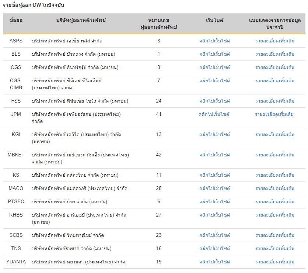Click issuer number 42 in MBKET row
This screenshot has height=273, width=308.
(x=159, y=155)
